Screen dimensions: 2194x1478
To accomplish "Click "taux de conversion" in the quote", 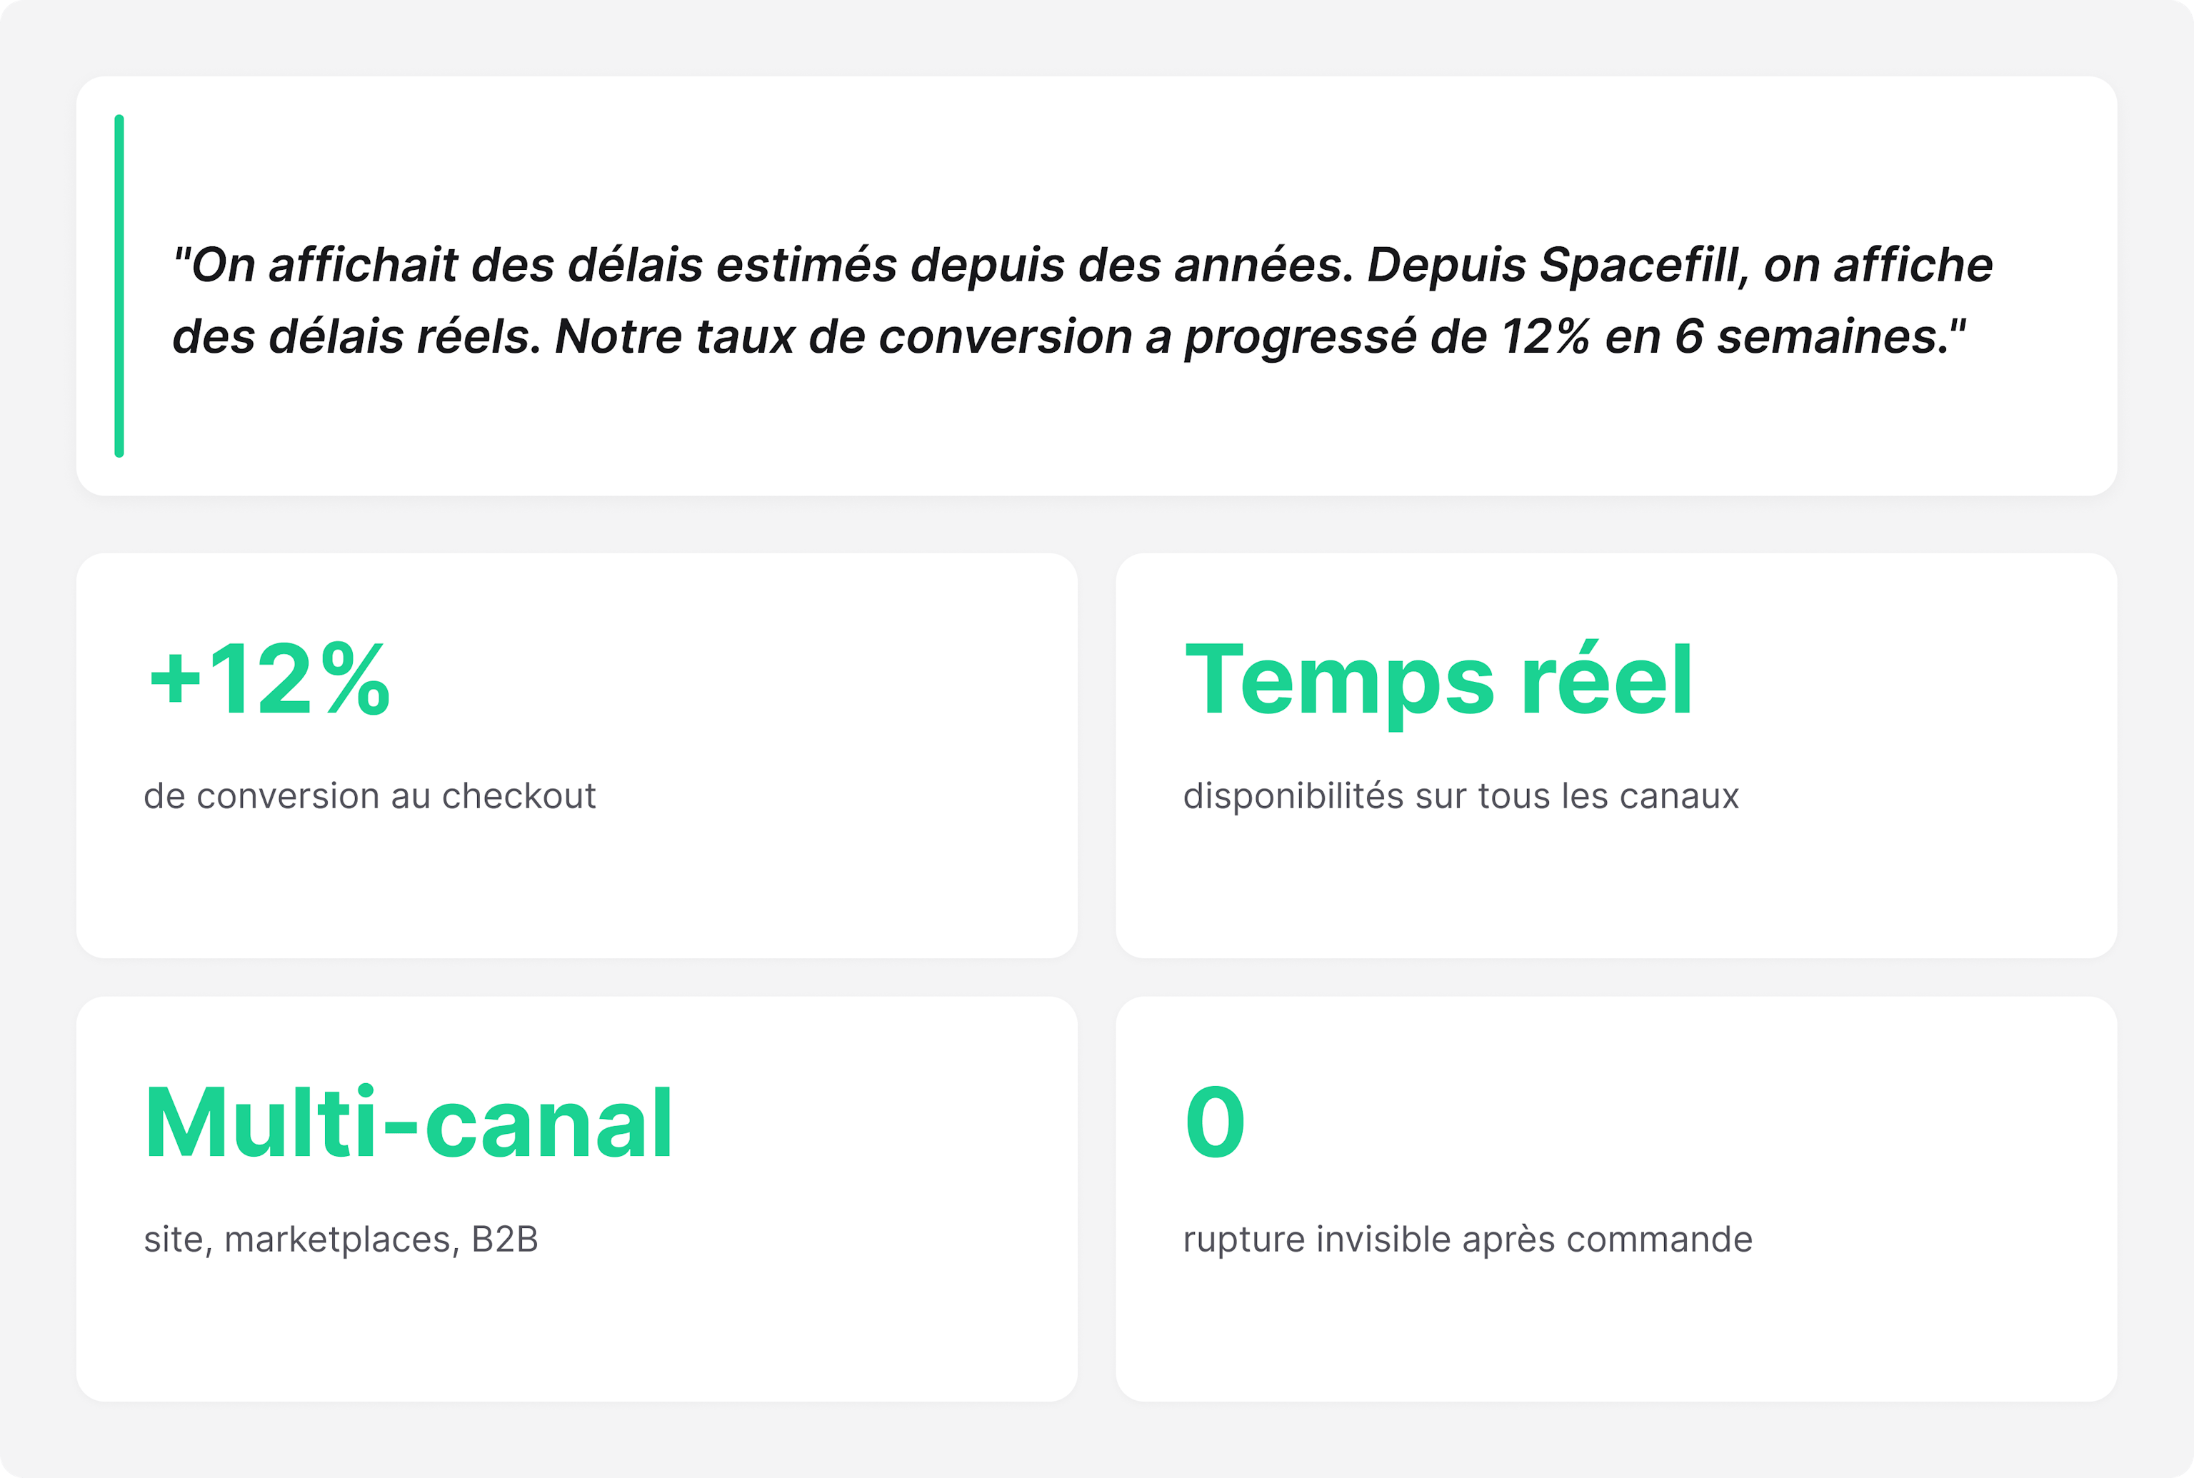I will pos(913,338).
